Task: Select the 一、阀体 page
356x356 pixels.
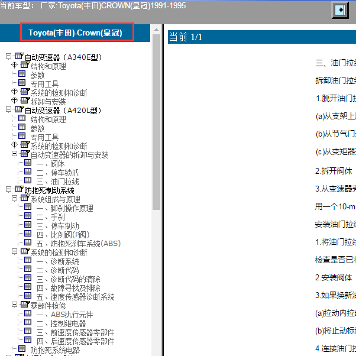Action: click(50, 164)
